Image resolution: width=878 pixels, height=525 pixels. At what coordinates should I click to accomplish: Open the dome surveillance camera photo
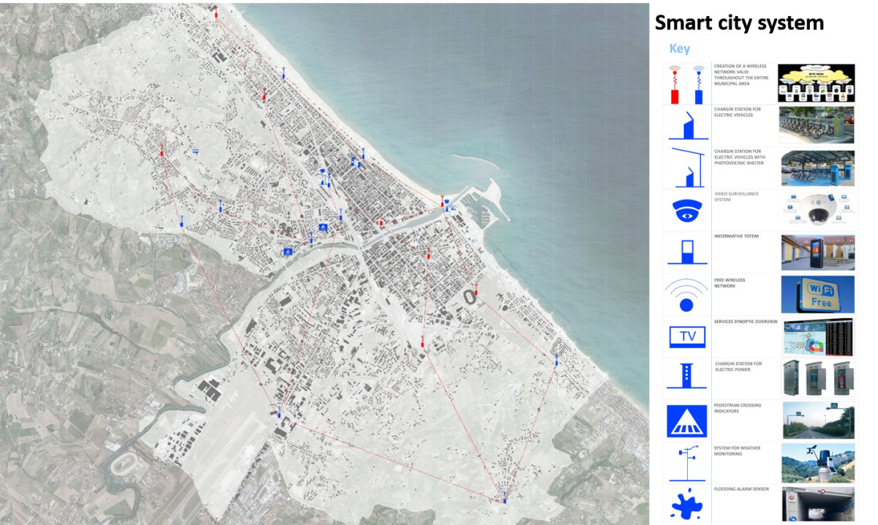pyautogui.click(x=817, y=211)
